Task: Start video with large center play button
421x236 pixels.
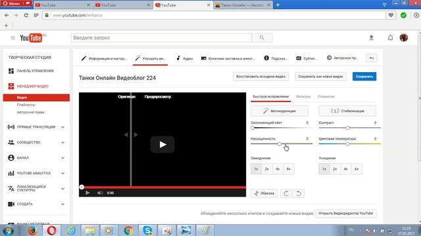Action: pos(162,144)
